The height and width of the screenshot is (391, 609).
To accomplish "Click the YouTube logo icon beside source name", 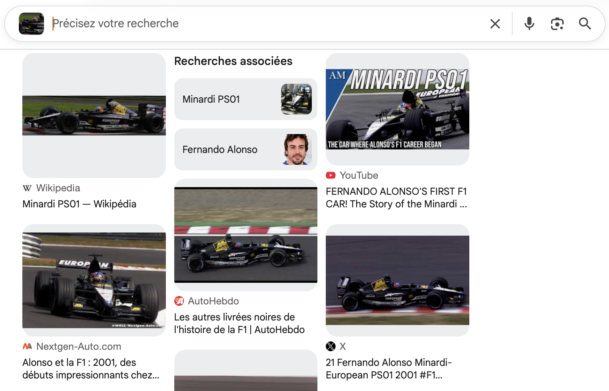I will click(x=331, y=175).
